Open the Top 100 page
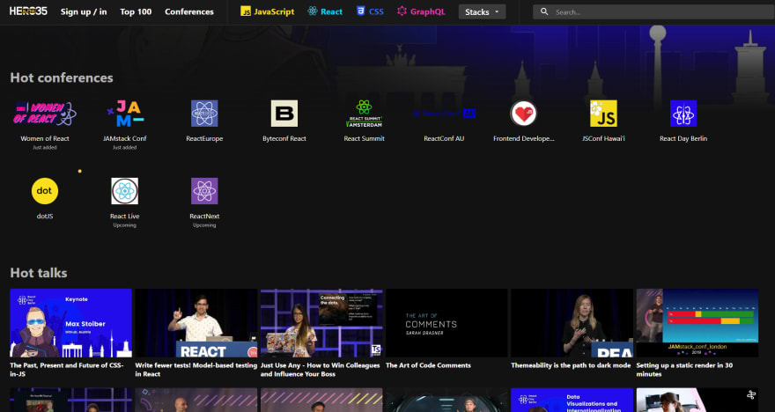 [136, 11]
